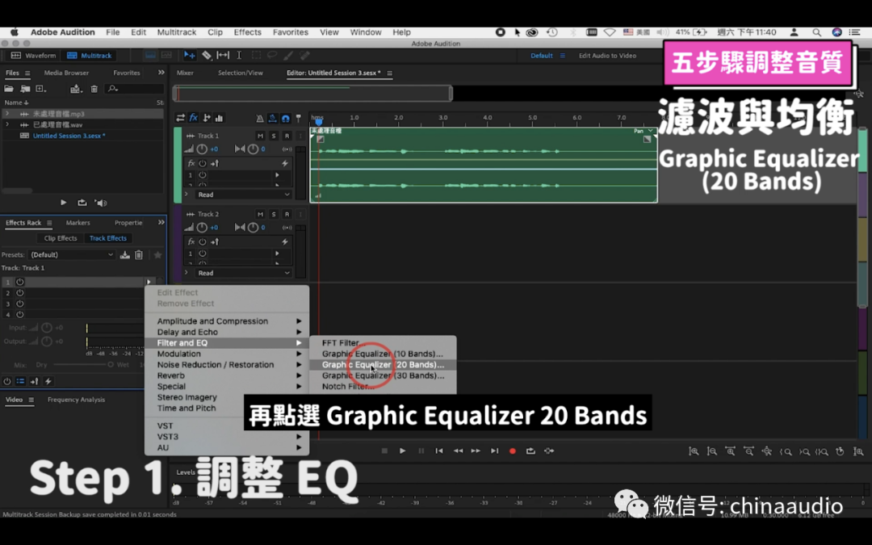This screenshot has width=872, height=545.
Task: Click the trash icon in Files panel
Action: 94,89
